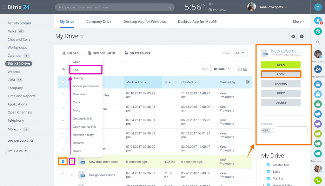Uncheck the New document.docx checkbox
The image size is (325, 186).
[63, 162]
